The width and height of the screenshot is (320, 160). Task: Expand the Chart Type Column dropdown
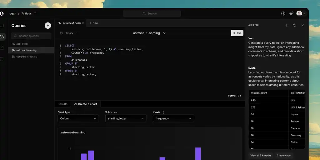(x=78, y=118)
